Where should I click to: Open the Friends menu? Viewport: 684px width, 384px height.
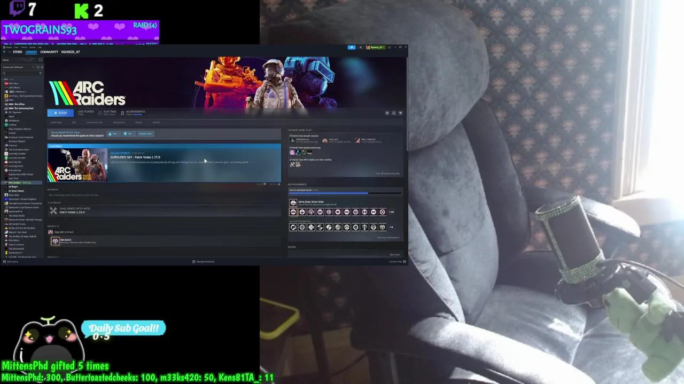click(24, 47)
